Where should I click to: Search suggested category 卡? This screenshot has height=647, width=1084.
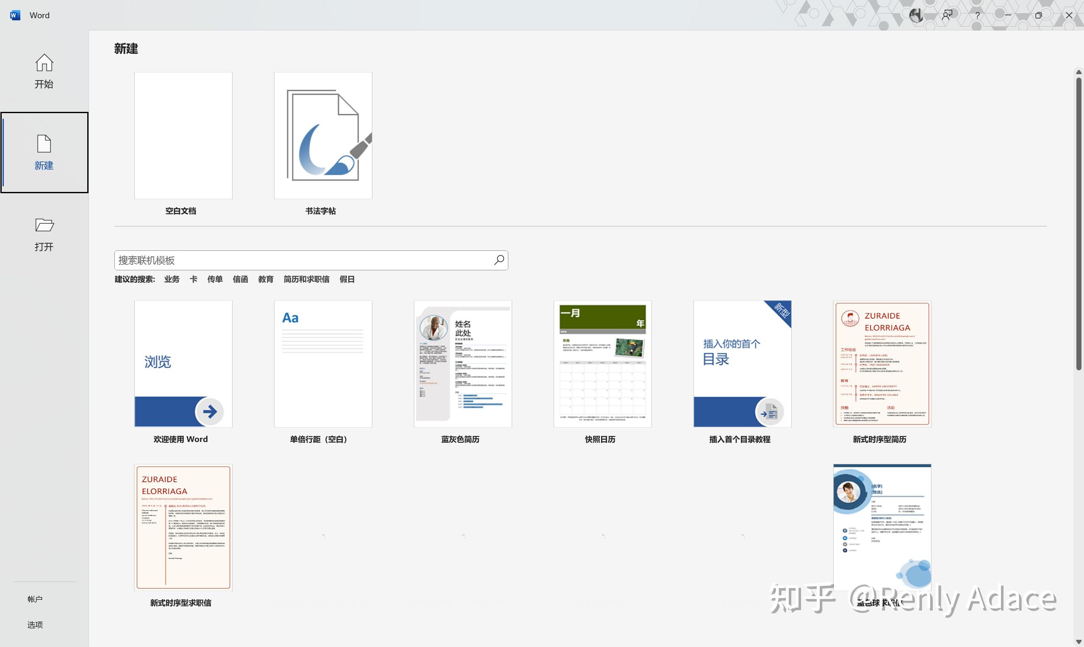(x=193, y=279)
